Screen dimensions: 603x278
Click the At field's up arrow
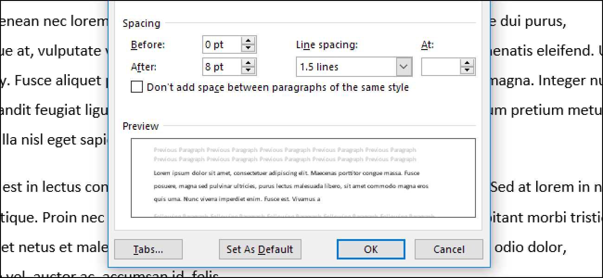[467, 63]
